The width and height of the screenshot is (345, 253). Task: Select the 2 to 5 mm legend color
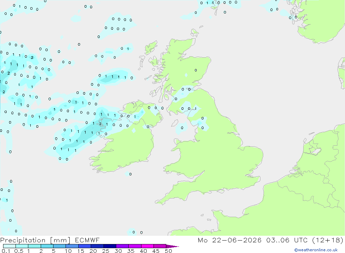pos(47,246)
